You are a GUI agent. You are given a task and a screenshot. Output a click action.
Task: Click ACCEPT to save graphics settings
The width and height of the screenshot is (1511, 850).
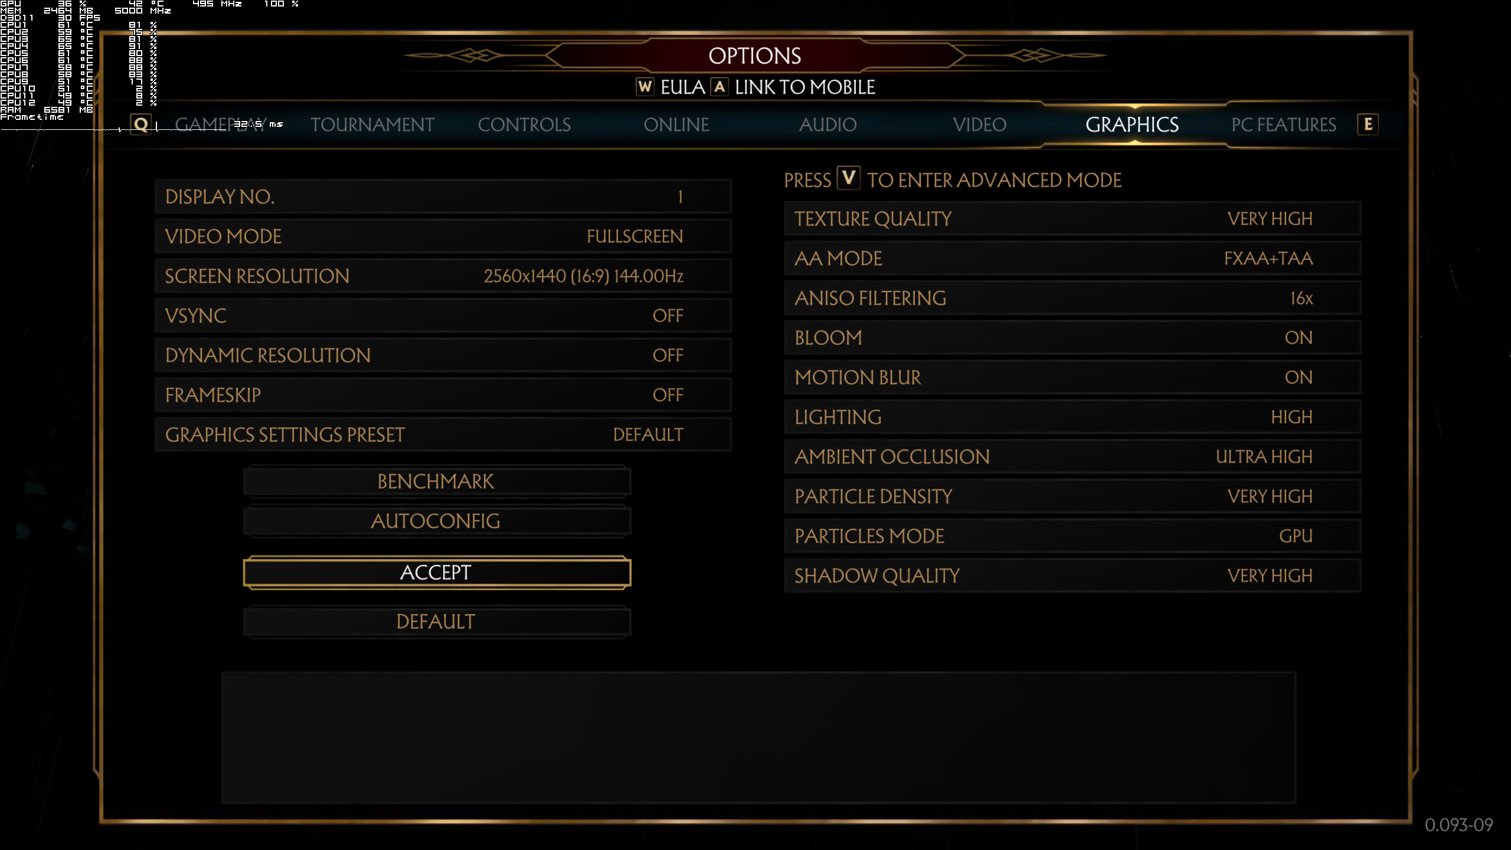coord(435,572)
